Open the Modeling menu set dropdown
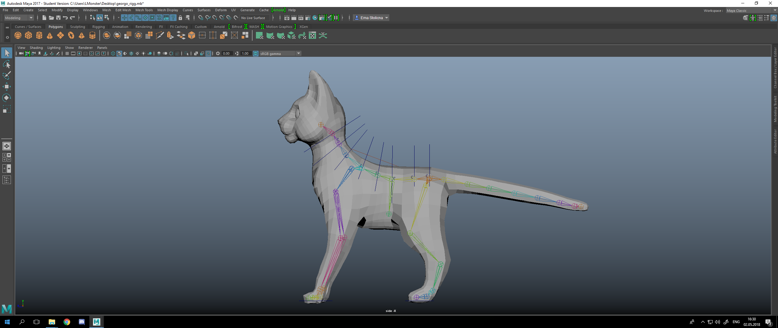This screenshot has width=778, height=328. (19, 18)
